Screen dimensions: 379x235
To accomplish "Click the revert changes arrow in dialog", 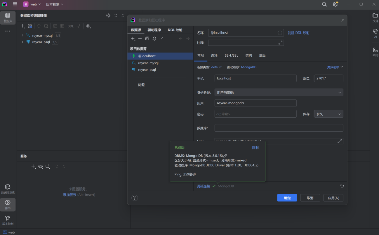I will [x=342, y=186].
